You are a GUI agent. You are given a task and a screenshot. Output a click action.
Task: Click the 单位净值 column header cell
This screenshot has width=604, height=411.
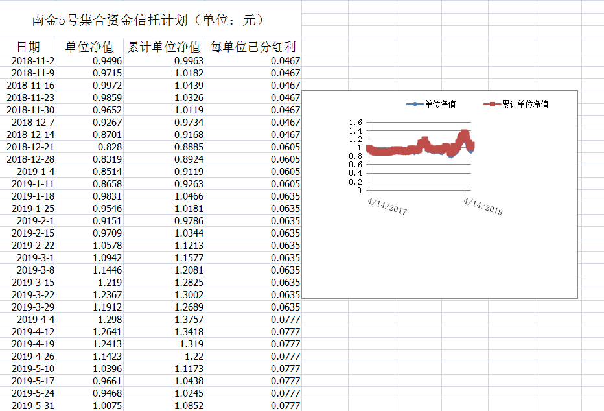click(89, 47)
